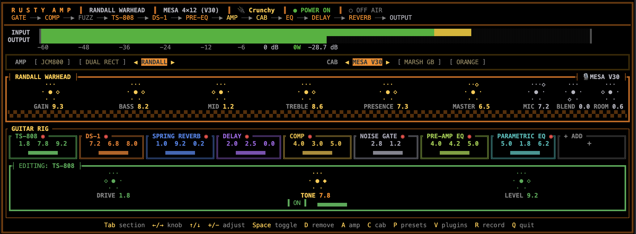Click the MID knob on the amp
The width and height of the screenshot is (636, 234).
[221, 92]
